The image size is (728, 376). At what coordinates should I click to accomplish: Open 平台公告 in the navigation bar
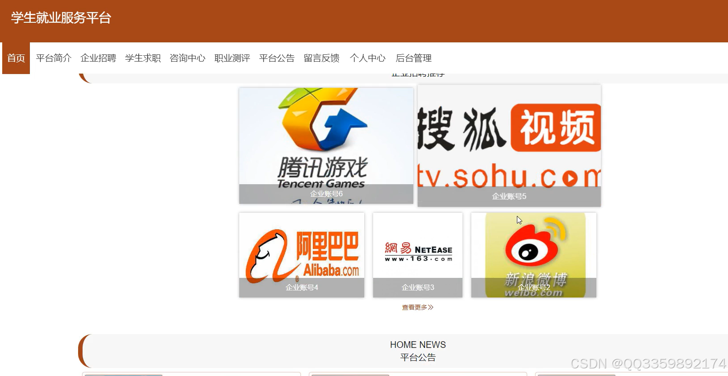click(x=277, y=58)
